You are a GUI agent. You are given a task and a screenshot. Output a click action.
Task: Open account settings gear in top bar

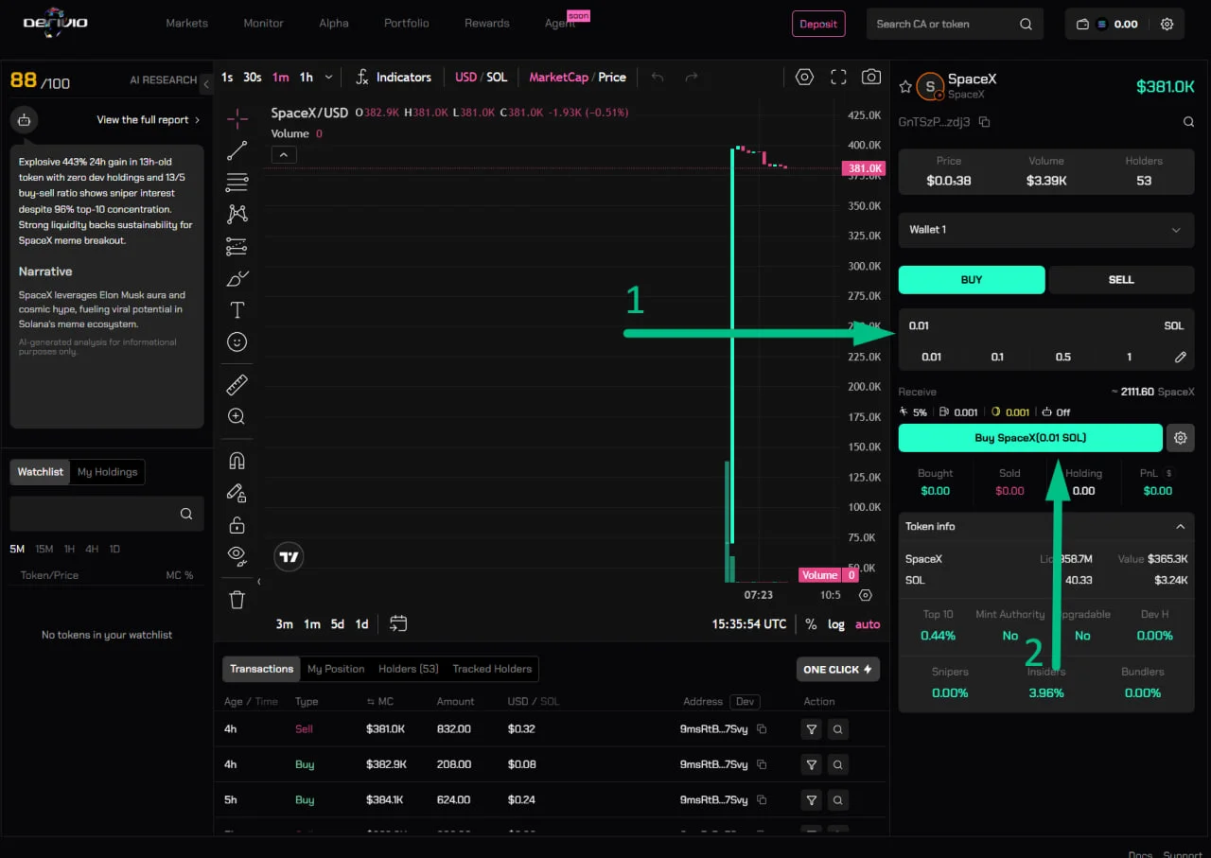pos(1167,25)
